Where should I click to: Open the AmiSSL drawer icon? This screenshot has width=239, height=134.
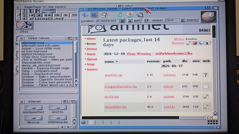coord(57,108)
